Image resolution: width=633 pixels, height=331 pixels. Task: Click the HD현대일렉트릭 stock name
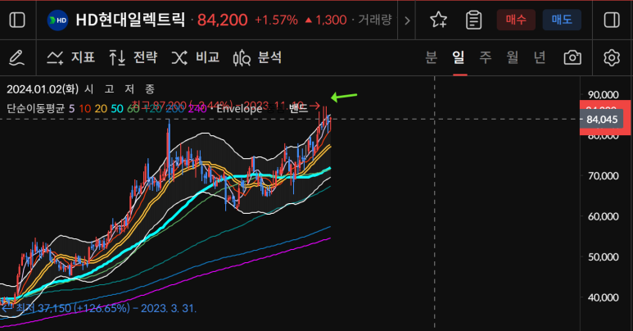pyautogui.click(x=130, y=20)
